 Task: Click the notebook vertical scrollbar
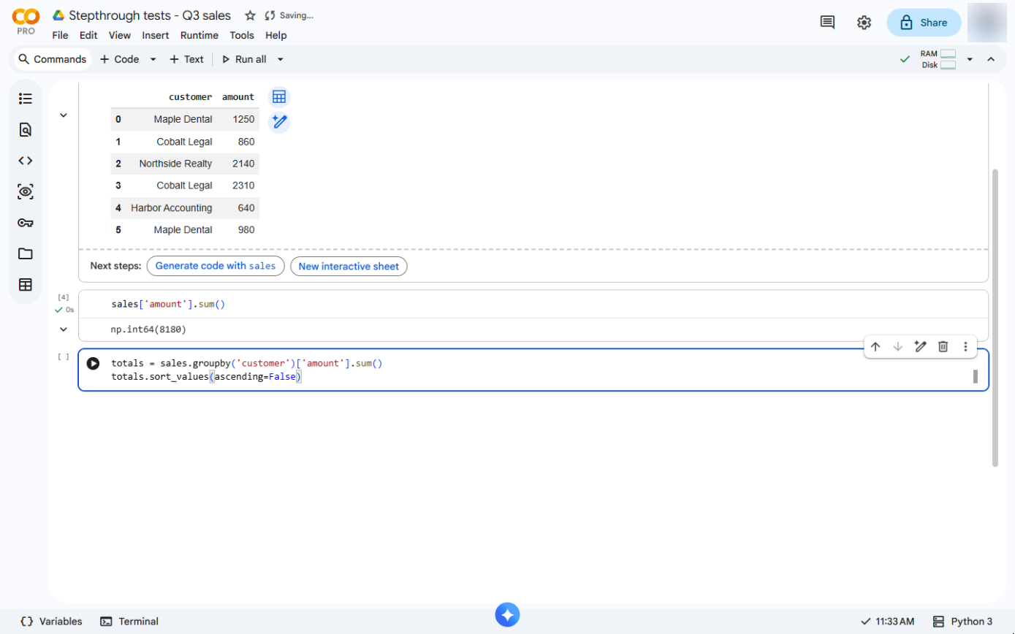[995, 318]
